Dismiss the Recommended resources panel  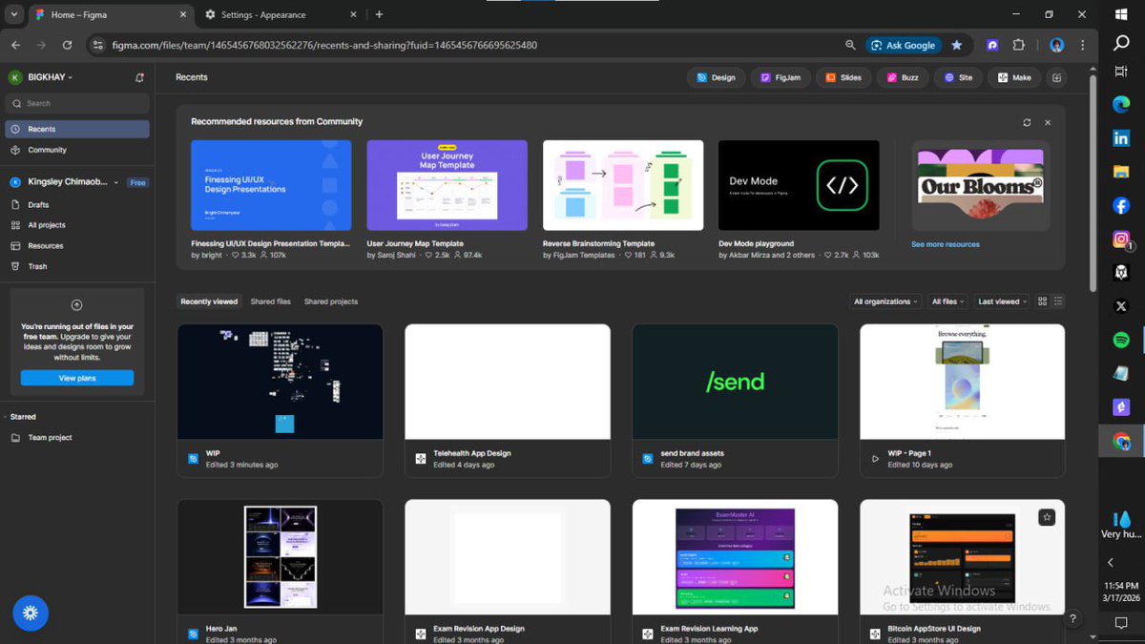1048,122
